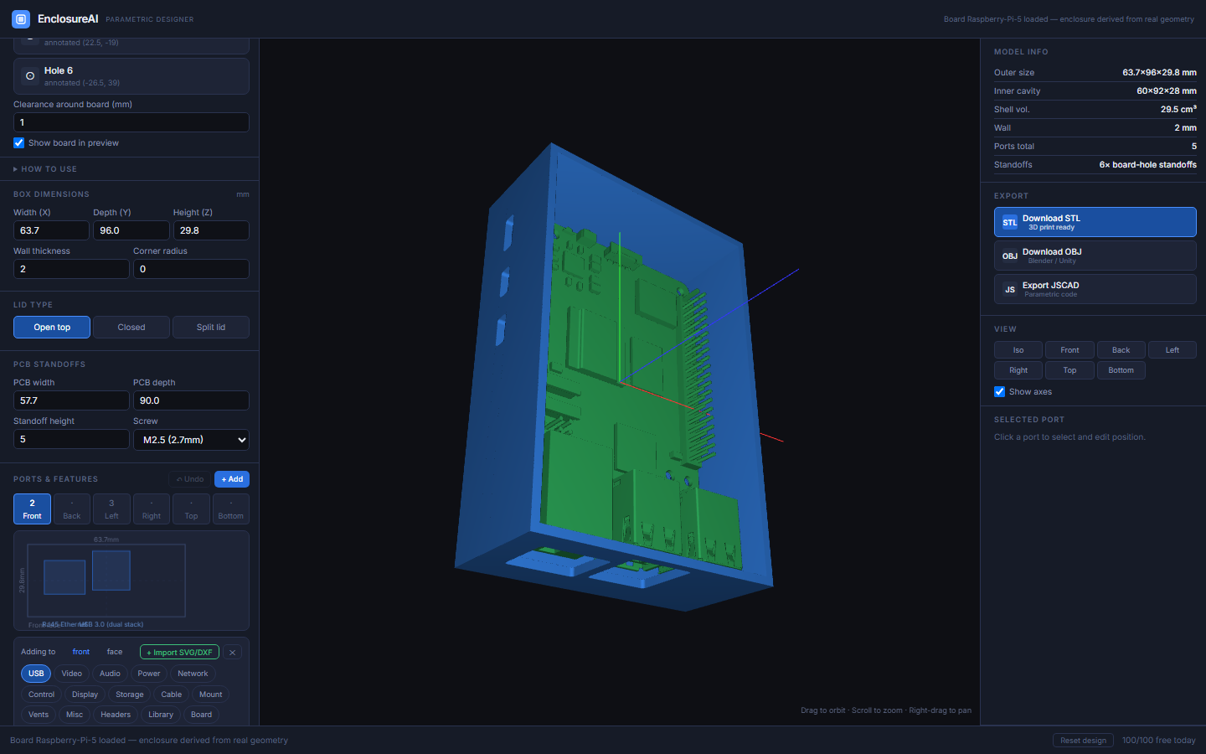Image resolution: width=1206 pixels, height=754 pixels.
Task: Click the Corner radius input field
Action: [191, 269]
